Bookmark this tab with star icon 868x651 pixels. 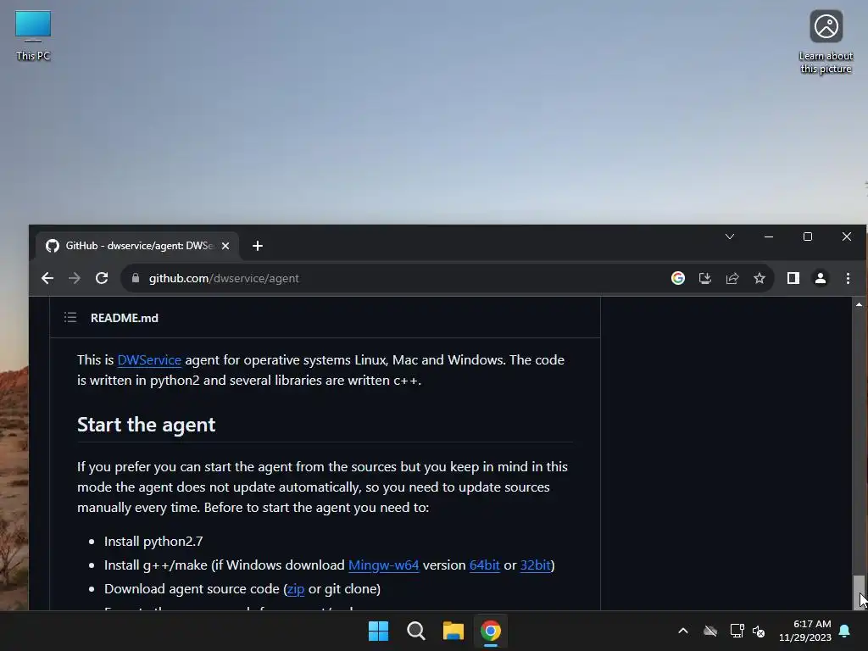pos(759,278)
